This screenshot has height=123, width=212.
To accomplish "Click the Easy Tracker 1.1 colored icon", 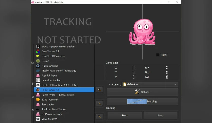I will (38, 51).
